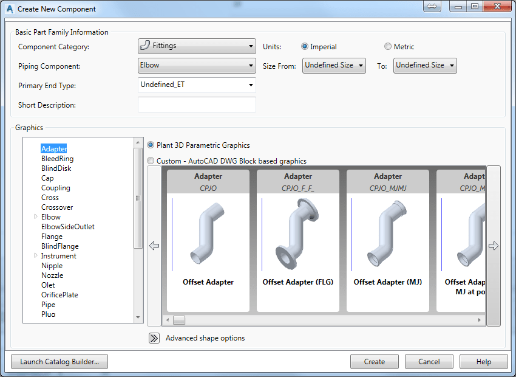The width and height of the screenshot is (516, 377).
Task: Open the Component Category Fittings dropdown
Action: (x=197, y=46)
